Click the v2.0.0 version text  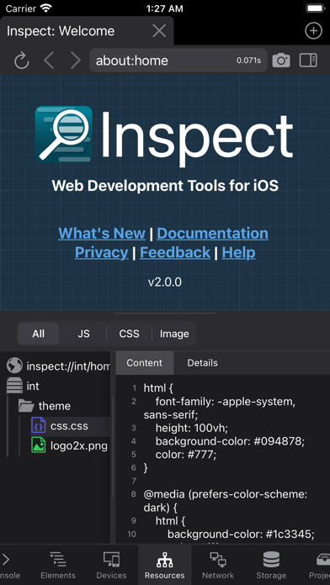tap(165, 282)
